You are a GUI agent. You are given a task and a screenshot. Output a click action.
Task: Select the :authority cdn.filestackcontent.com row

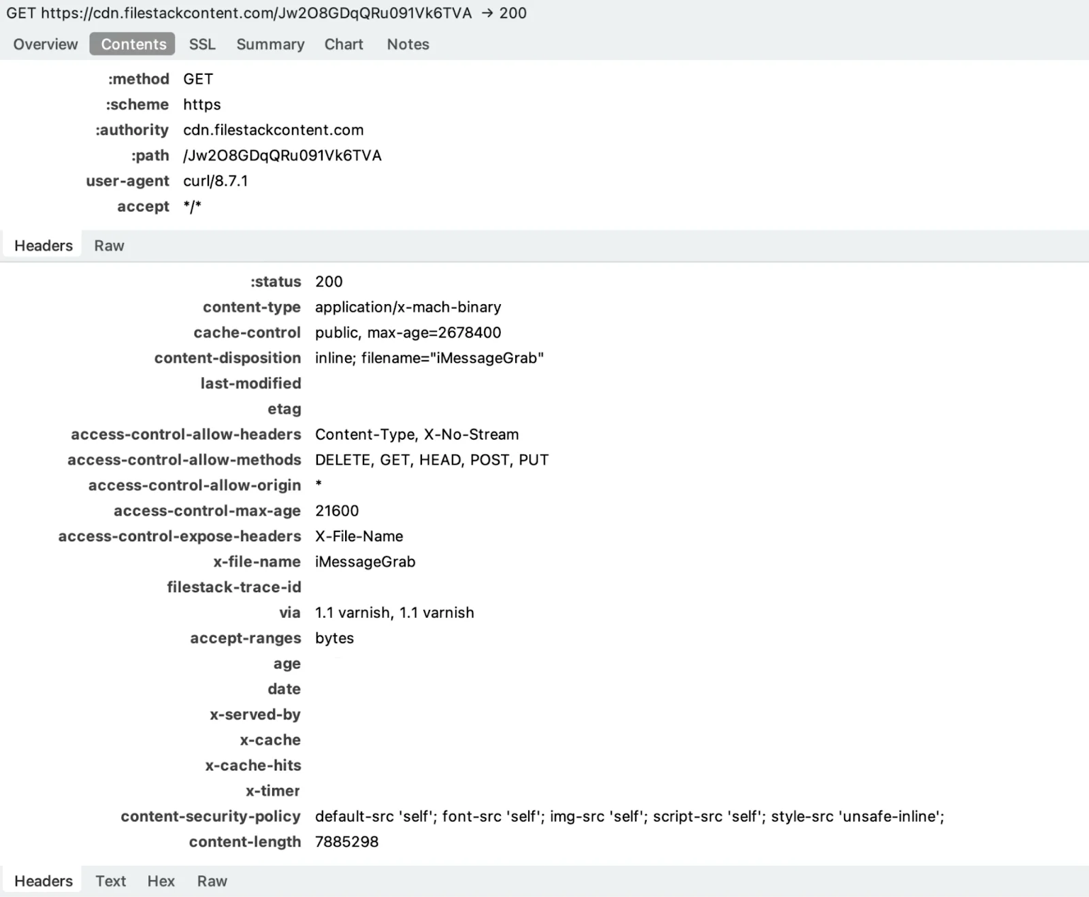273,130
